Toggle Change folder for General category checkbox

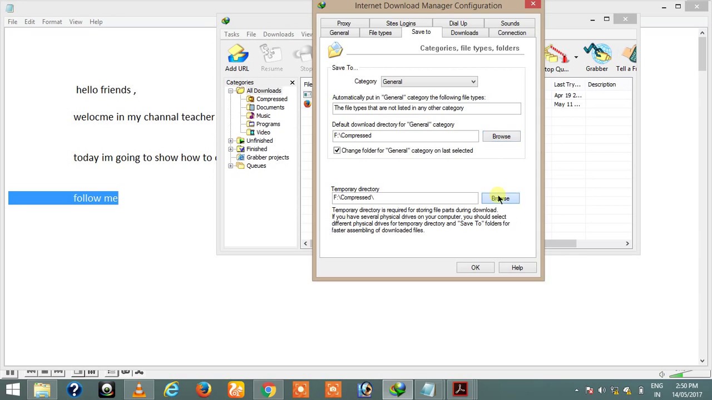click(337, 151)
